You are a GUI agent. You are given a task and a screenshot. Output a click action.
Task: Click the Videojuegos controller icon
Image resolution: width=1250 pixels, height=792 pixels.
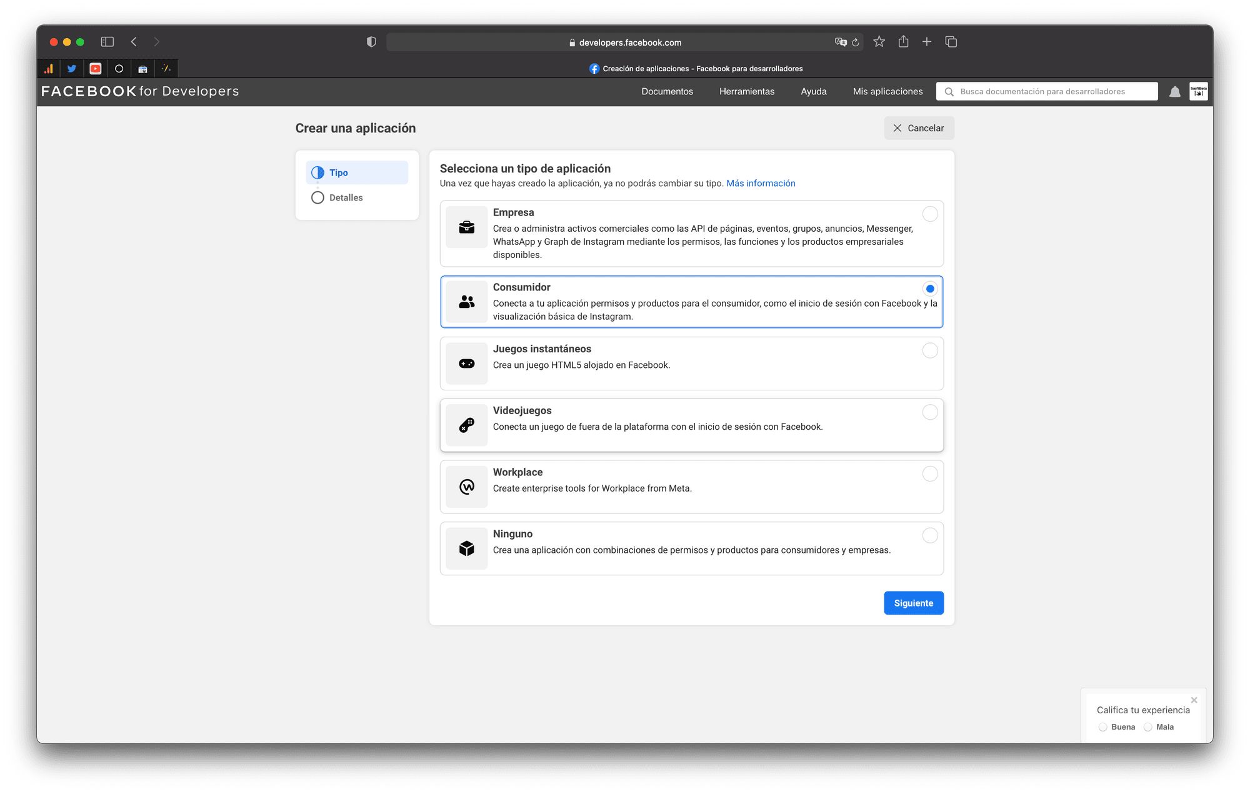(x=467, y=425)
